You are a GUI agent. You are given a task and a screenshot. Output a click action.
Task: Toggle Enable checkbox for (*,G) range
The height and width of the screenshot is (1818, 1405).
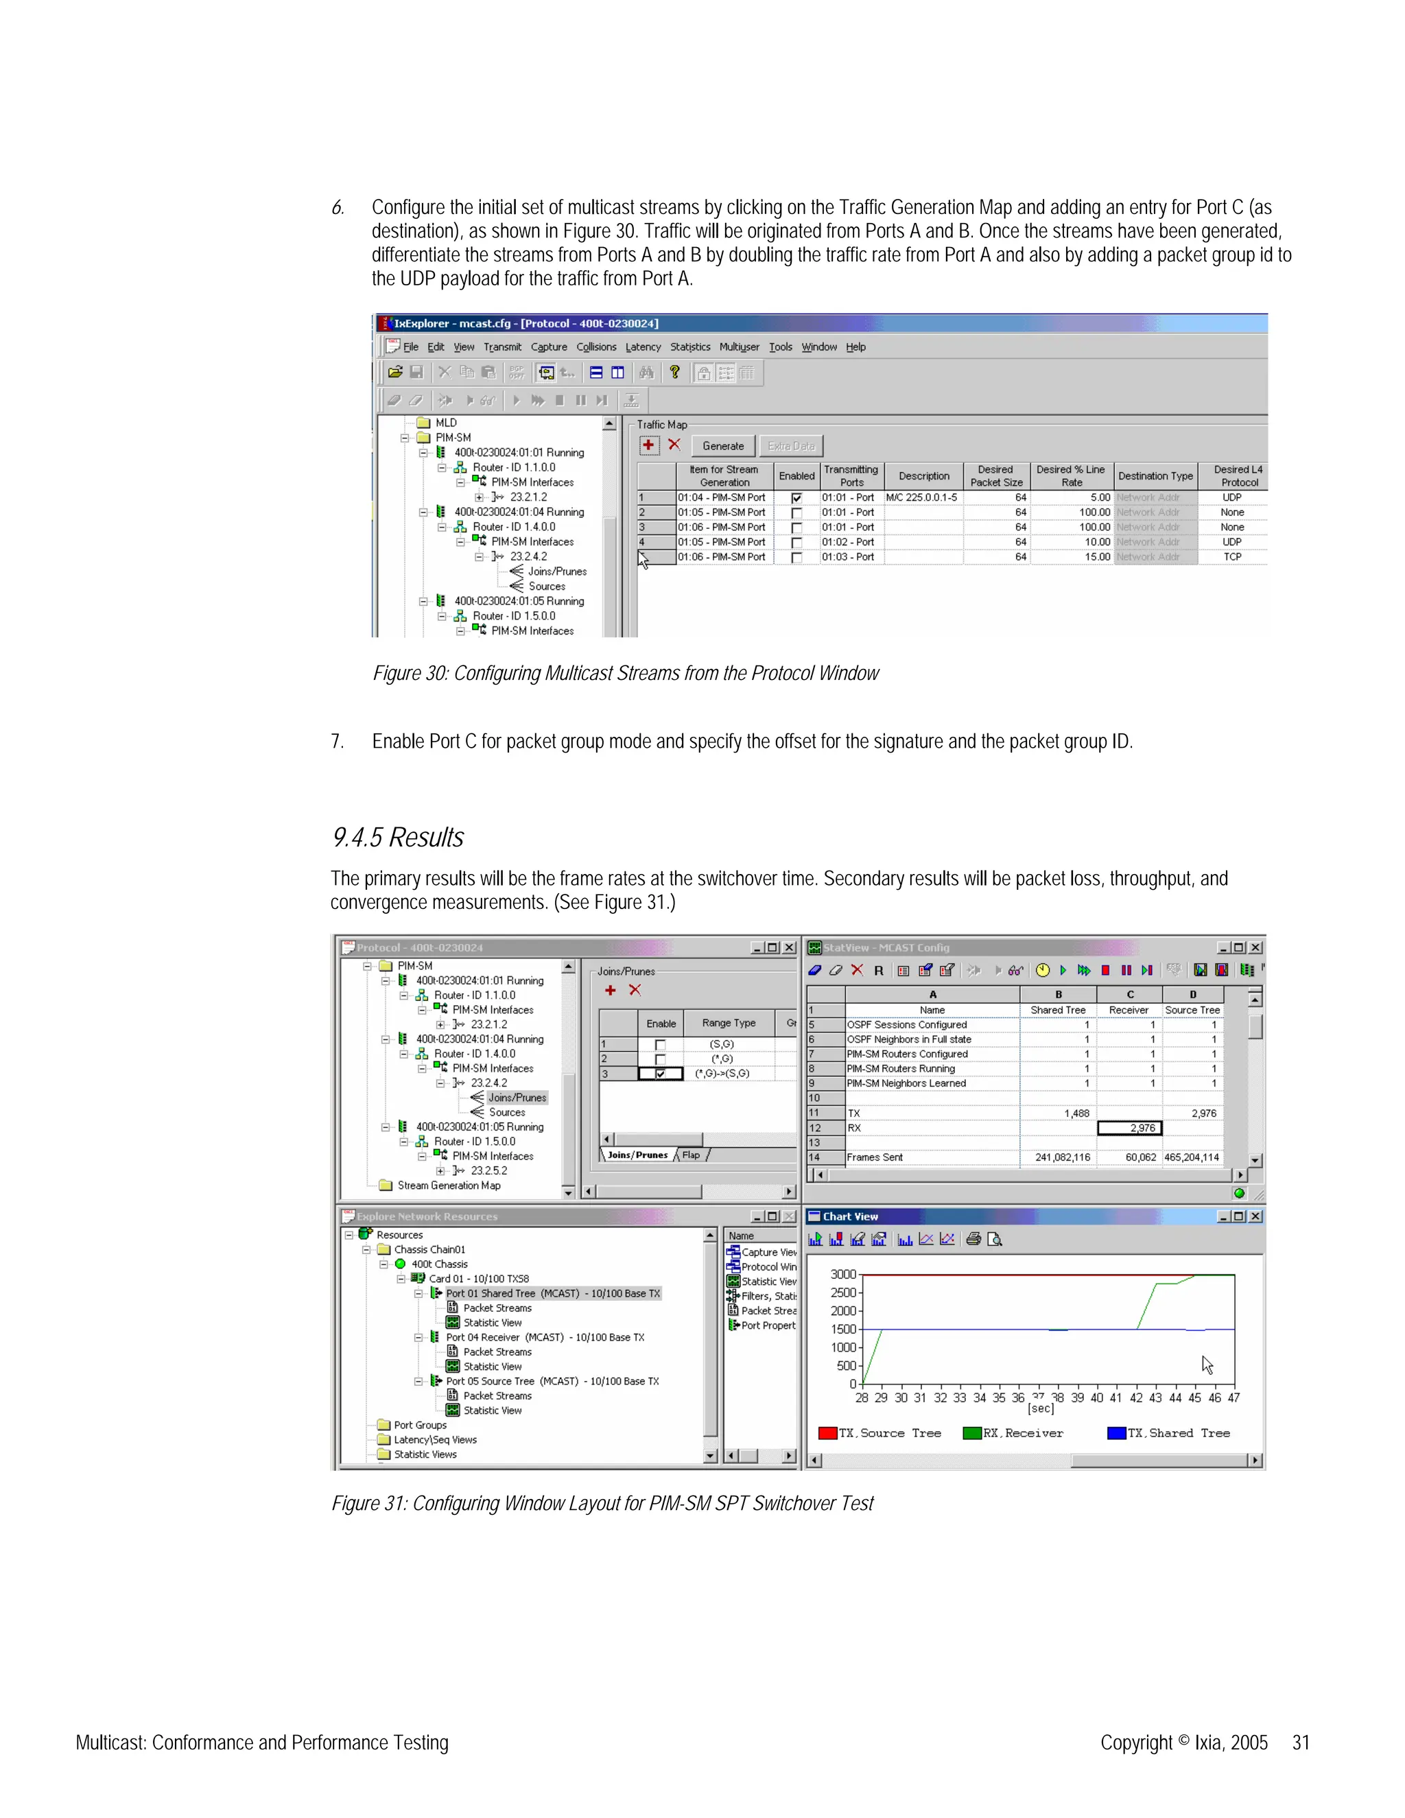point(660,1060)
